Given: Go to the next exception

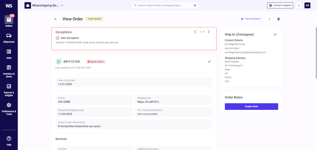Looking at the screenshot, I should click(x=209, y=32).
